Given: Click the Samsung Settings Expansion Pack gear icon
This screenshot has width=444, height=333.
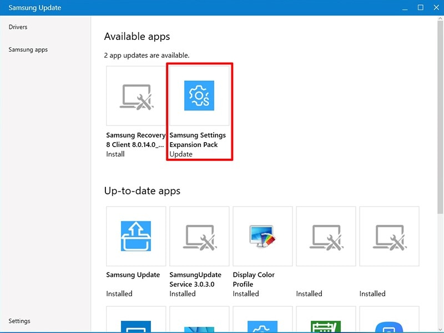Looking at the screenshot, I should point(199,95).
